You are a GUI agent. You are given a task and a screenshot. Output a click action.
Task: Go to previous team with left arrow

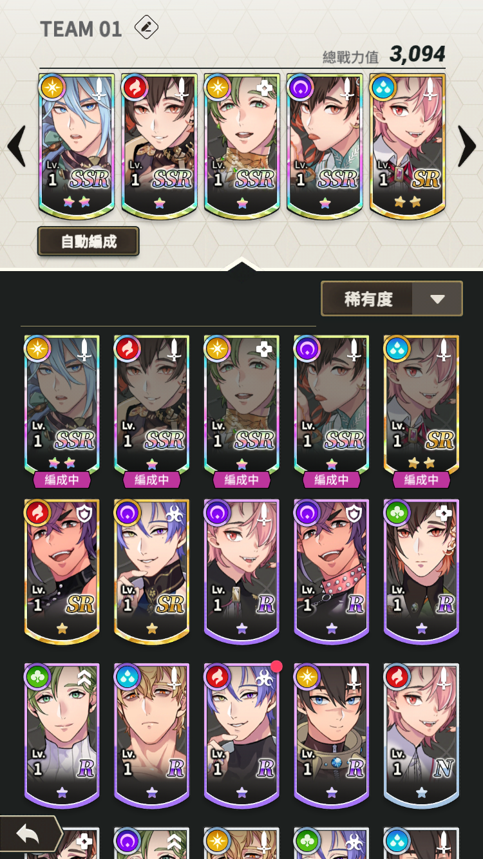[x=17, y=147]
